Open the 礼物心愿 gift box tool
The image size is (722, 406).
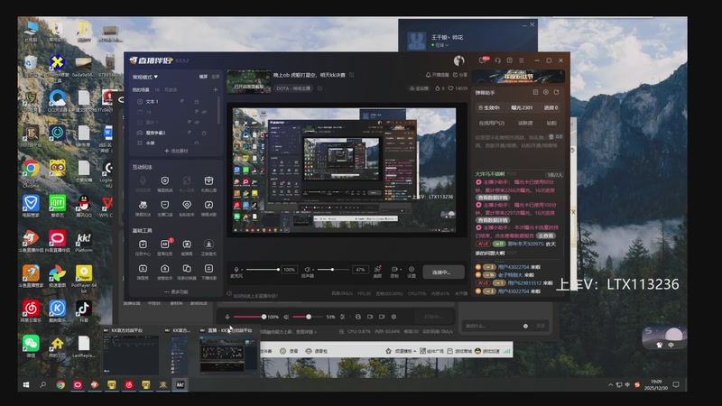click(208, 183)
